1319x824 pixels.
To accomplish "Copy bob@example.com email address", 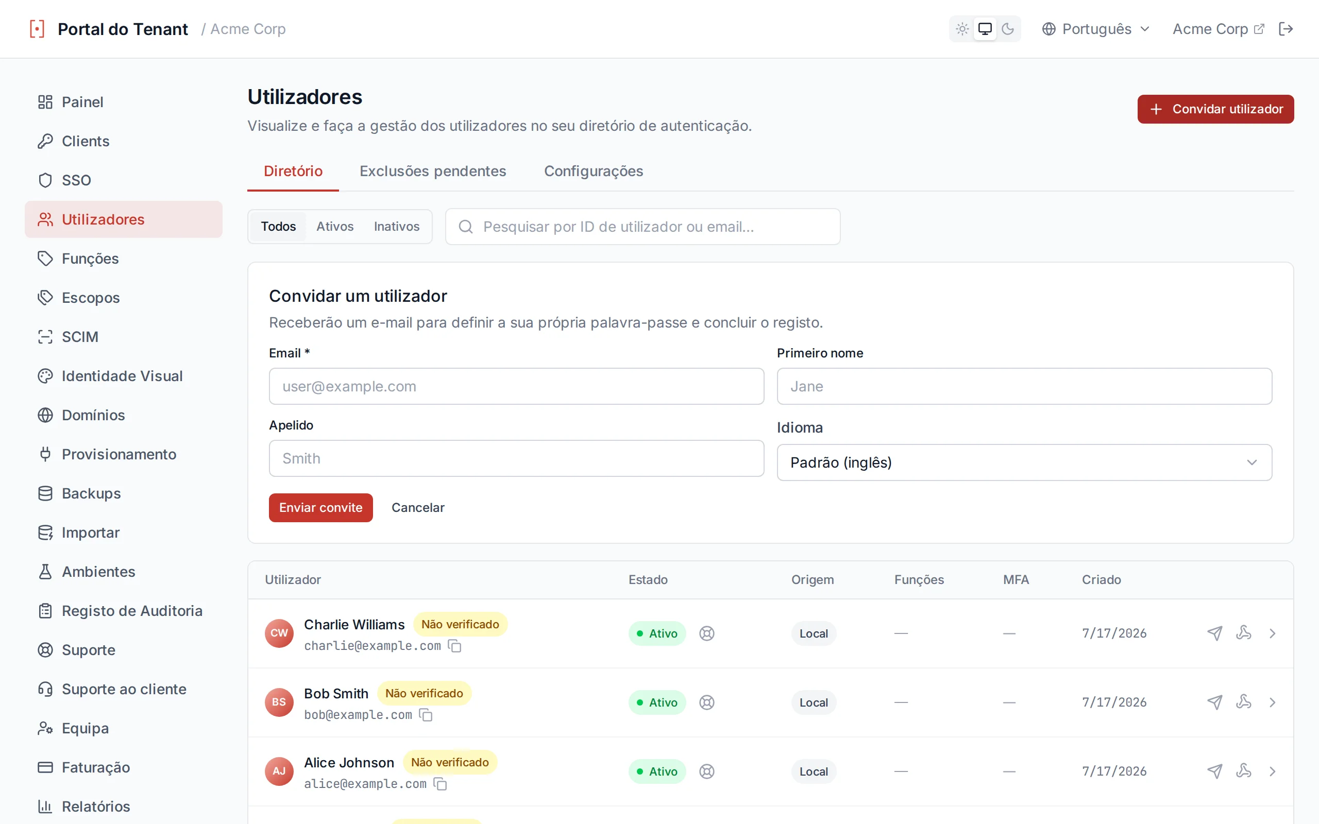I will (x=426, y=714).
